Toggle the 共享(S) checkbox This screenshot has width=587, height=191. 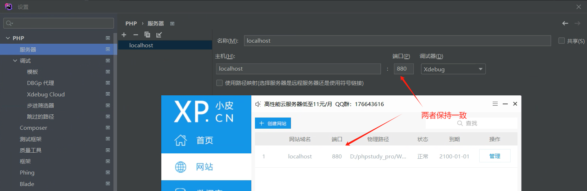click(x=561, y=40)
